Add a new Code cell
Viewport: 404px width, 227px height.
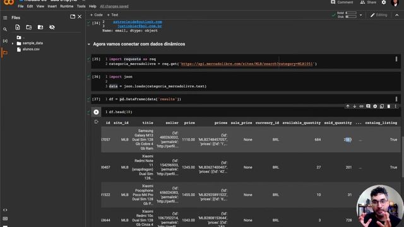coord(97,15)
